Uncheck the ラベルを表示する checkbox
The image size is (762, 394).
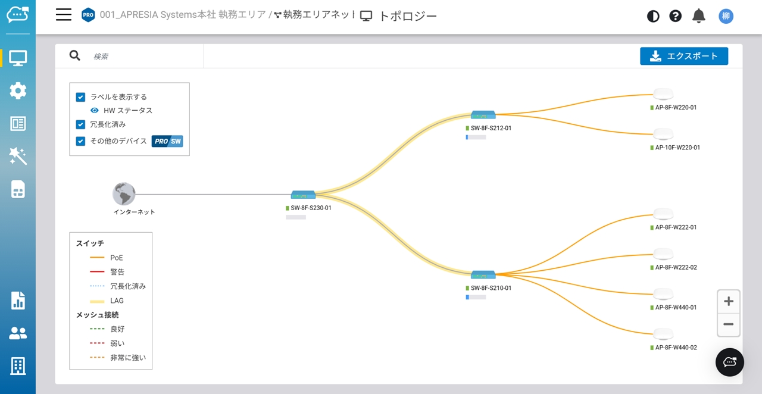(x=81, y=97)
